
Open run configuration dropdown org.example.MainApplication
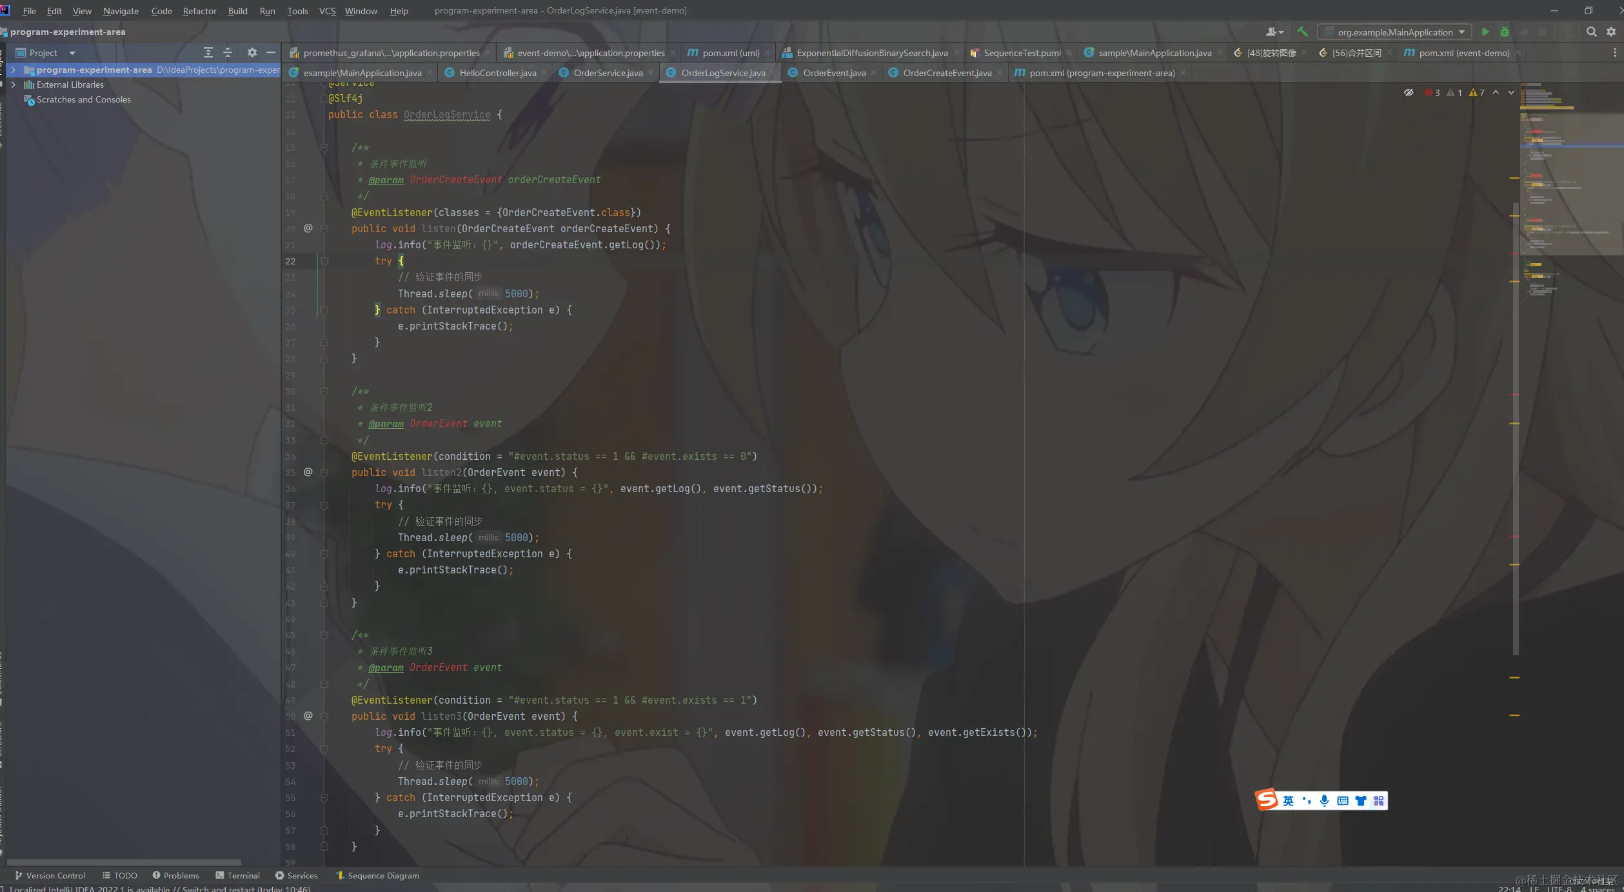coord(1394,32)
